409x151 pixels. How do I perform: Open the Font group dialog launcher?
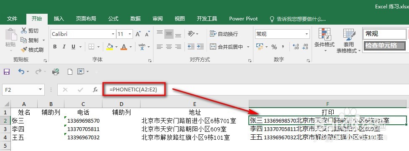pyautogui.click(x=150, y=60)
